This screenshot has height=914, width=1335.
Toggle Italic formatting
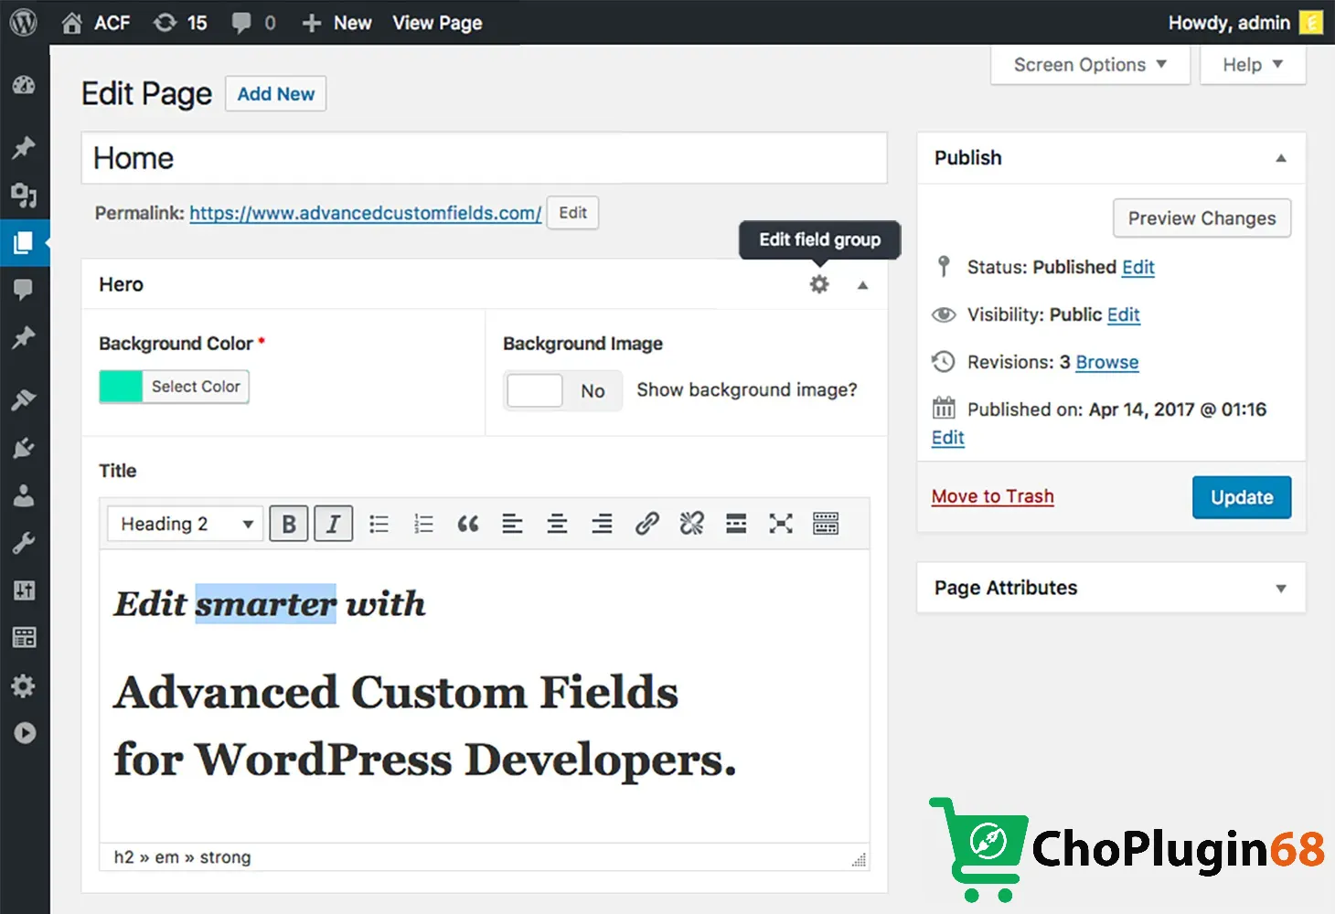pyautogui.click(x=334, y=524)
